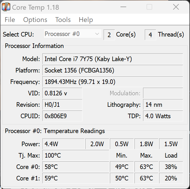The width and height of the screenshot is (190, 189).
Task: Click the Core #0 minimum temperature 49°C
Action: [122, 167]
